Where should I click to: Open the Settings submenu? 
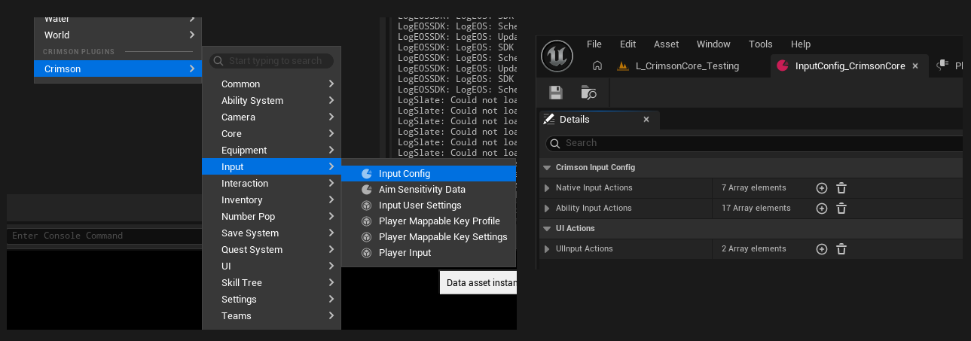[271, 300]
